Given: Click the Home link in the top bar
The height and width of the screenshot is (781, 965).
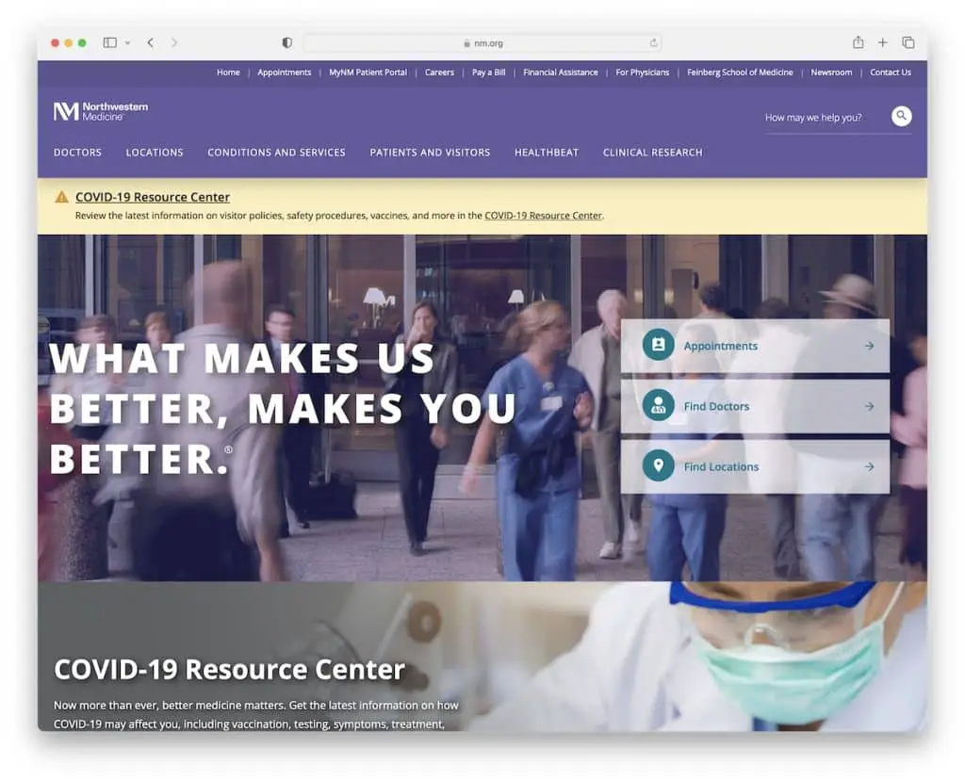Looking at the screenshot, I should 228,72.
